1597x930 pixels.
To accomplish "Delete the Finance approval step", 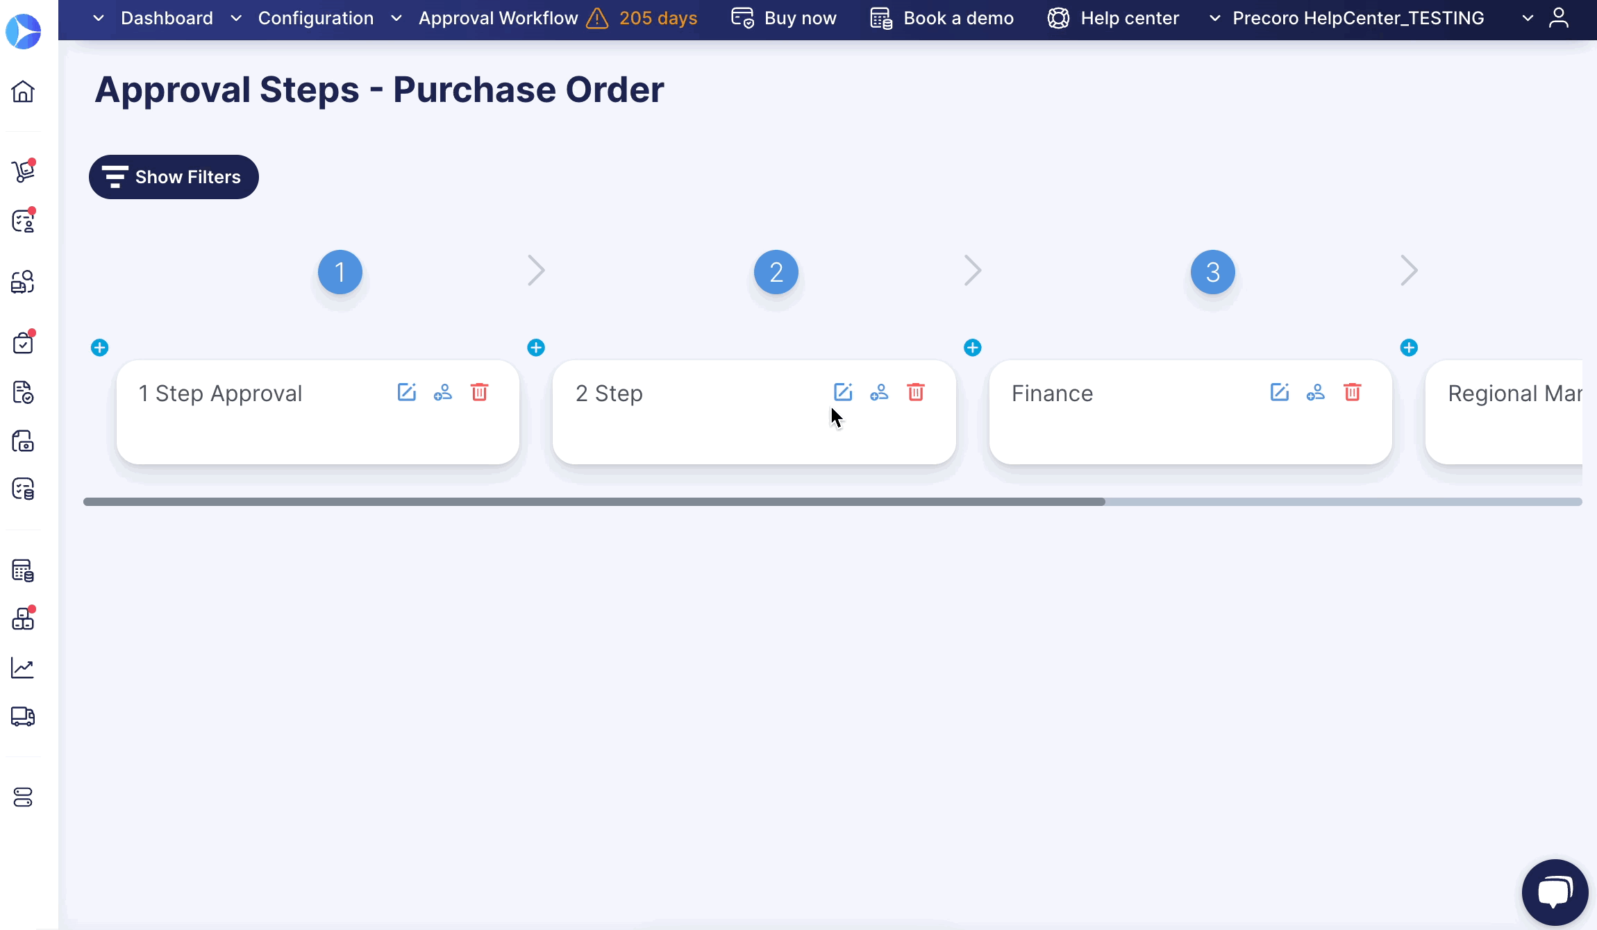I will [1353, 392].
